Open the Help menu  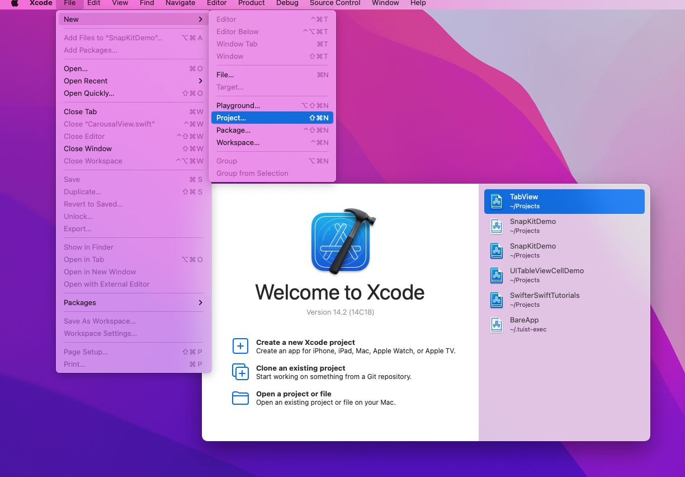[x=418, y=3]
